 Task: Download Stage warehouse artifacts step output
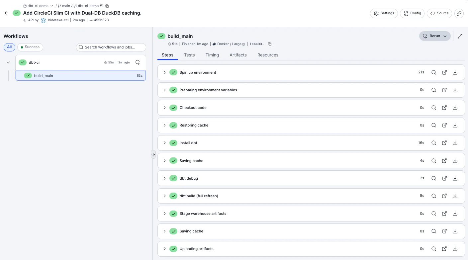tap(455, 214)
